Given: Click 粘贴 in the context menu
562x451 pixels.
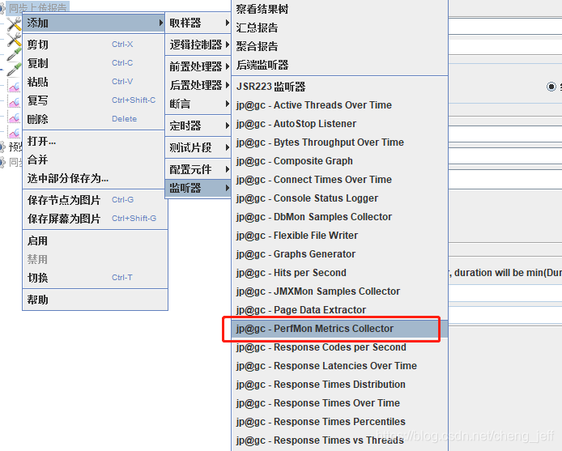Looking at the screenshot, I should click(94, 82).
